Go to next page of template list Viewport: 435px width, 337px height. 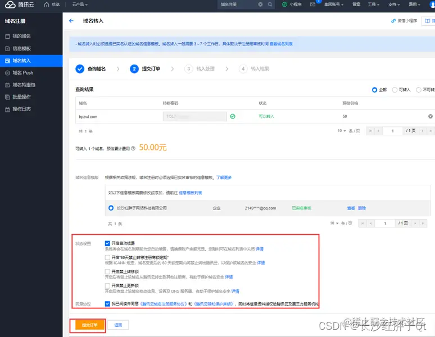415,223
